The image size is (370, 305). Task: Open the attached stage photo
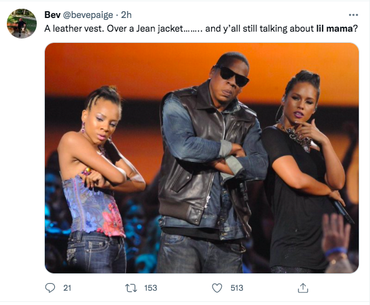[202, 158]
